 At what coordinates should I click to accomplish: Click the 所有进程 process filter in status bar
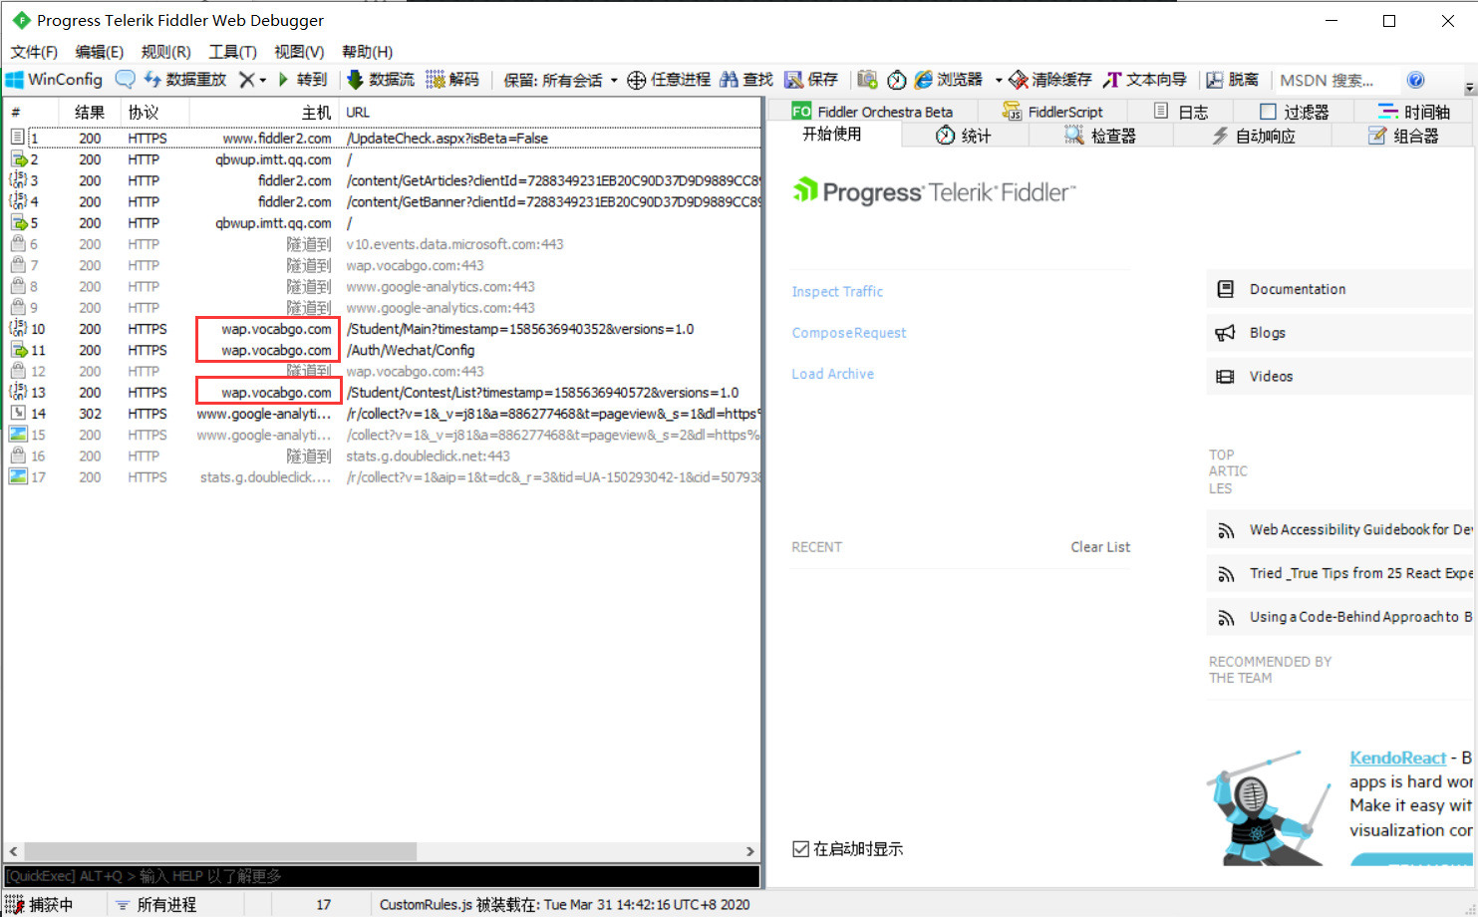pos(156,904)
